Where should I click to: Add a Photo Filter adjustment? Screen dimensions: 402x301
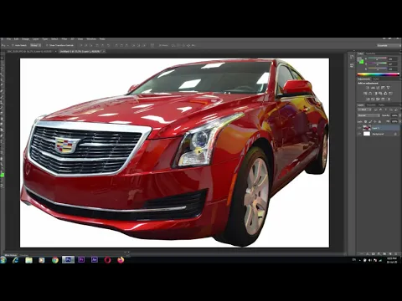tap(380, 93)
